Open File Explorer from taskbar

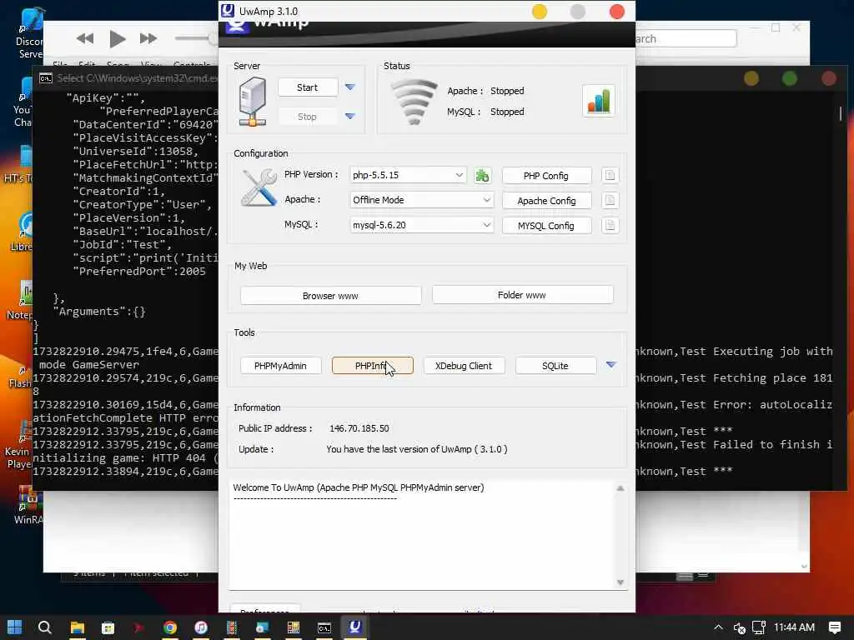click(78, 628)
